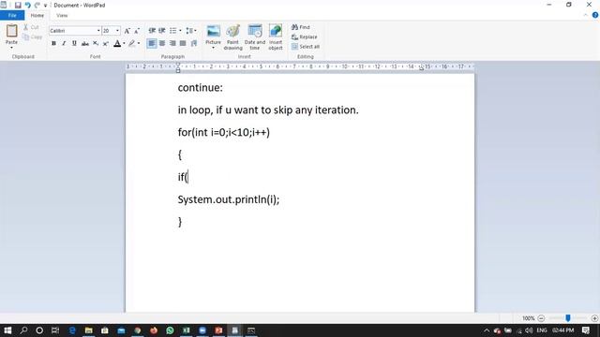Toggle Bold formatting
The image size is (600, 337).
coord(53,43)
